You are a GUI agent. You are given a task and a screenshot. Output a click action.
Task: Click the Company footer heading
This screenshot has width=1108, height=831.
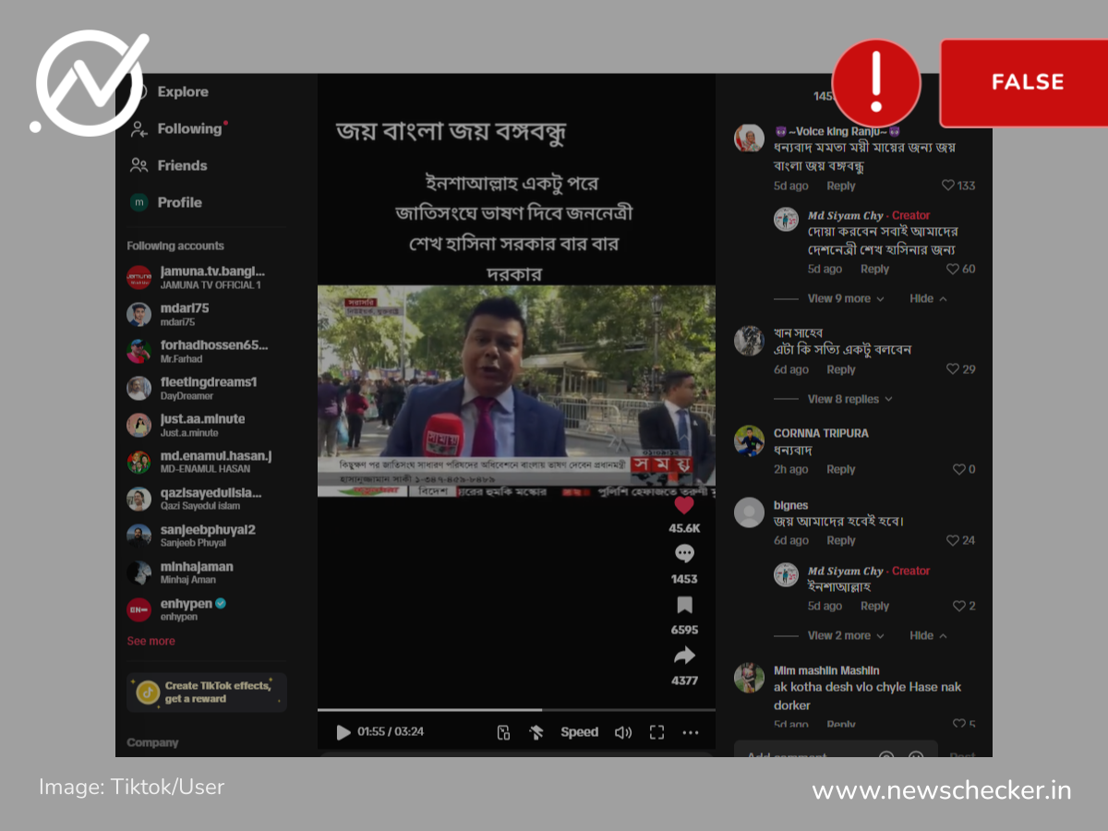[153, 742]
